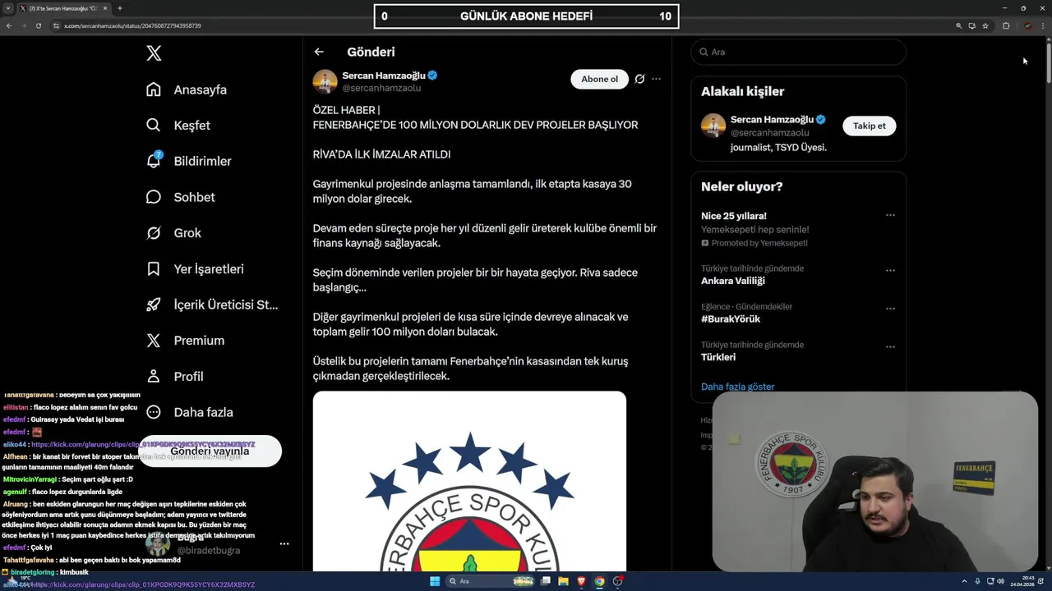Open the Sercan Hamzaoğlu avatar in Alakalı kişiler
The image size is (1052, 591).
pos(713,126)
